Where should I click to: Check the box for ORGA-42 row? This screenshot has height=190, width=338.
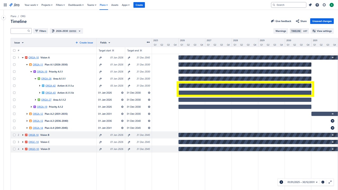pyautogui.click(x=14, y=86)
